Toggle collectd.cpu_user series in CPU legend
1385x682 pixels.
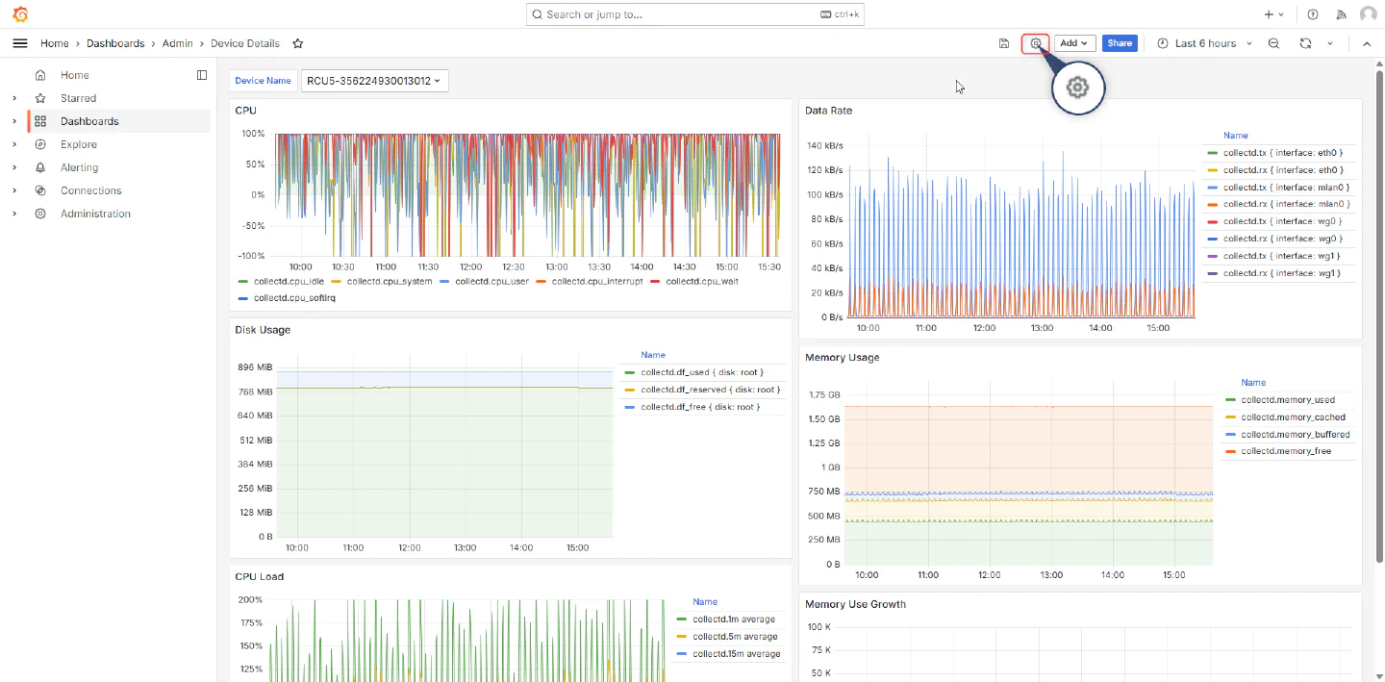491,281
